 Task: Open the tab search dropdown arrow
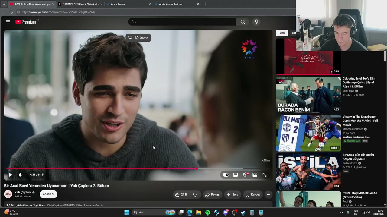(4, 4)
